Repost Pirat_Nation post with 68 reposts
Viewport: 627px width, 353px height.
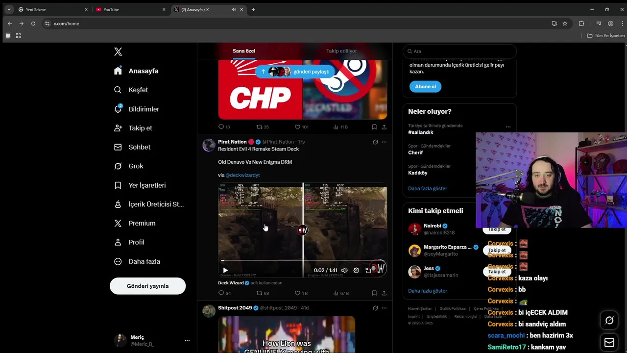263,293
